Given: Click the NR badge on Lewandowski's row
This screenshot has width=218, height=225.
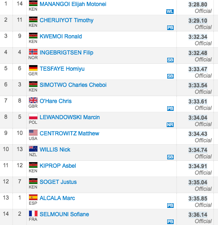Looking at the screenshot, I should pyautogui.click(x=170, y=125).
